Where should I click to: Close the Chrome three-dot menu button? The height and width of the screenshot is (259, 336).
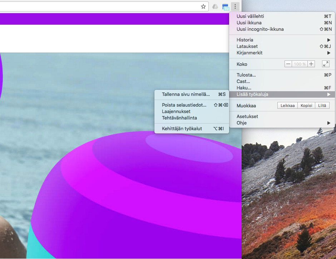point(235,7)
